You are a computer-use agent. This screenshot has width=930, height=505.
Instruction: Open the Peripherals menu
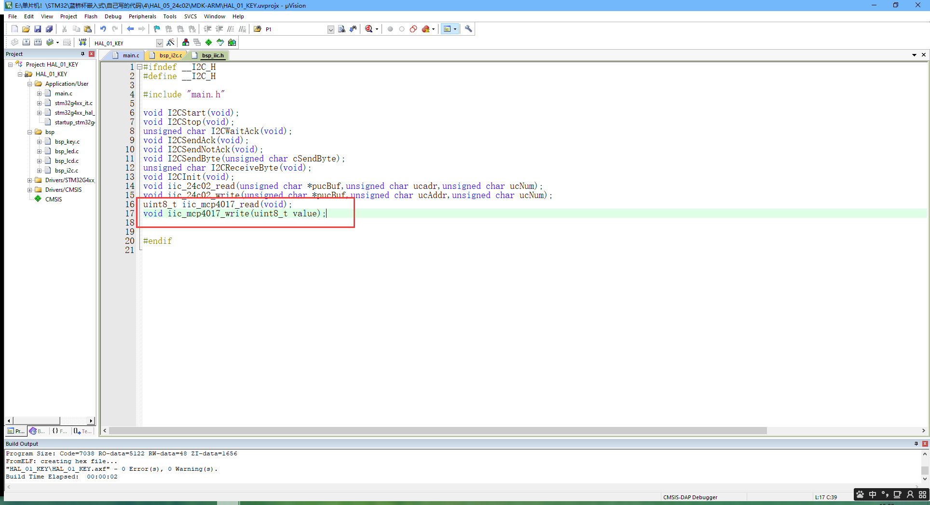(x=142, y=16)
